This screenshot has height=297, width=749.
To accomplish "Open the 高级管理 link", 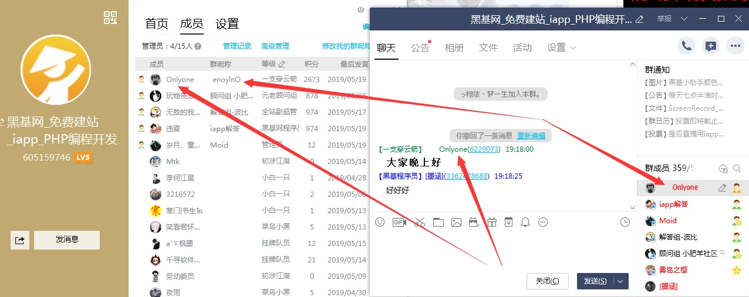I will coord(275,46).
